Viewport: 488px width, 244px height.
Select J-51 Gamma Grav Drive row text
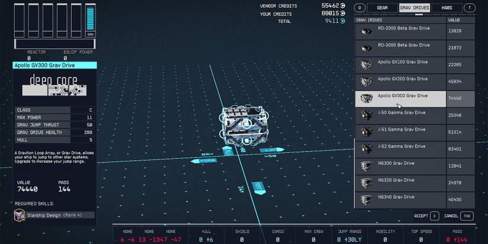[402, 129]
